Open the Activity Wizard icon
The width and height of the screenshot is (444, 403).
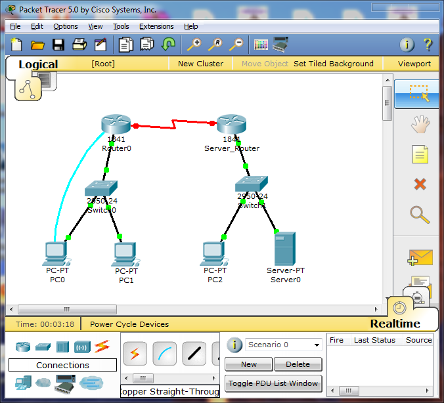100,45
